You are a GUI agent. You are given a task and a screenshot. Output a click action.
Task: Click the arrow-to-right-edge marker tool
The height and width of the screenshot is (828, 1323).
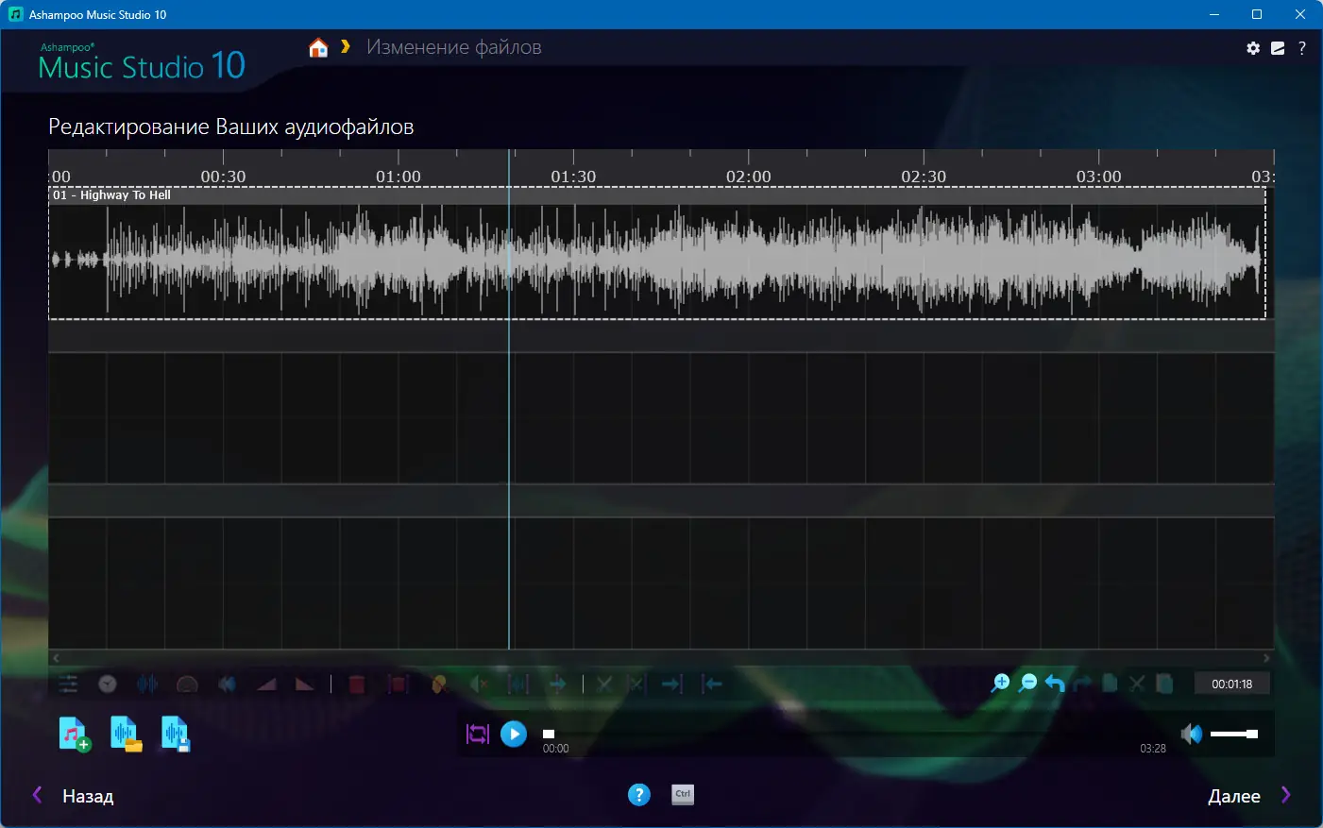[671, 684]
